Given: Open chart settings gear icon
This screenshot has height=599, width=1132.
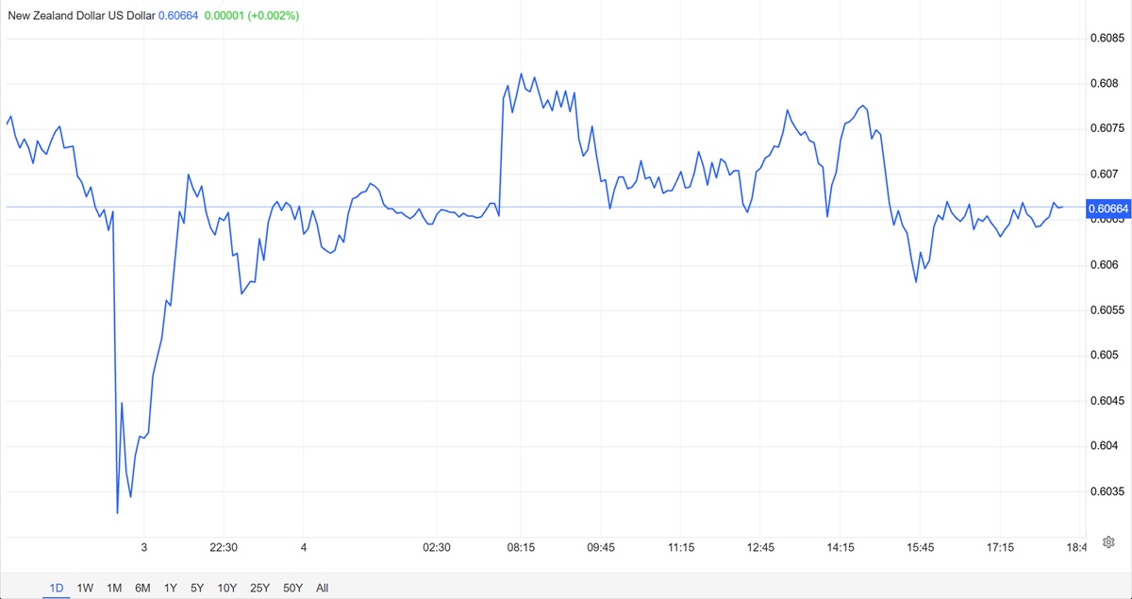Looking at the screenshot, I should pos(1109,541).
